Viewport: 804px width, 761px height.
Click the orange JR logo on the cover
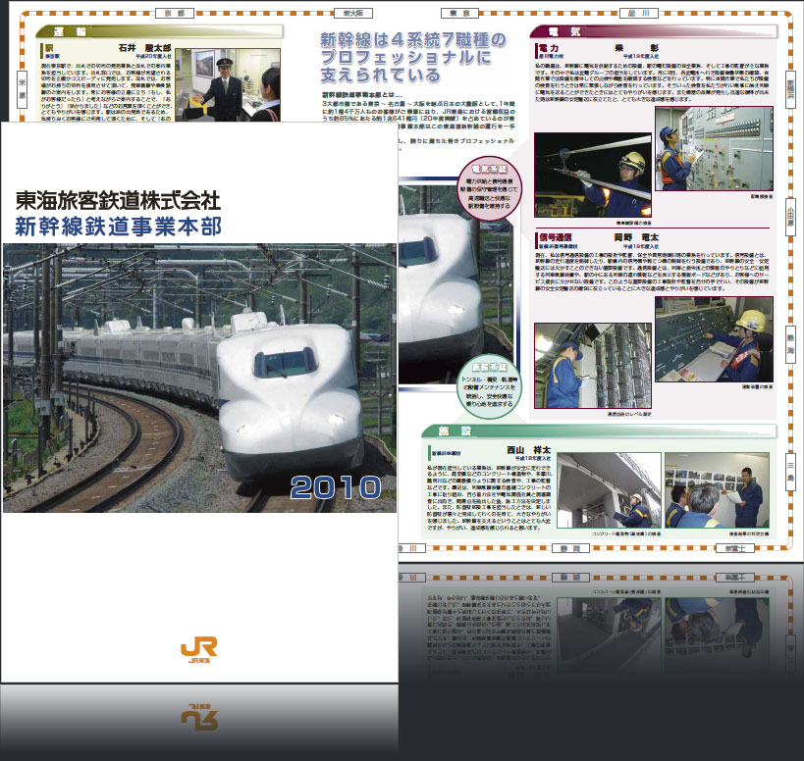(x=199, y=649)
